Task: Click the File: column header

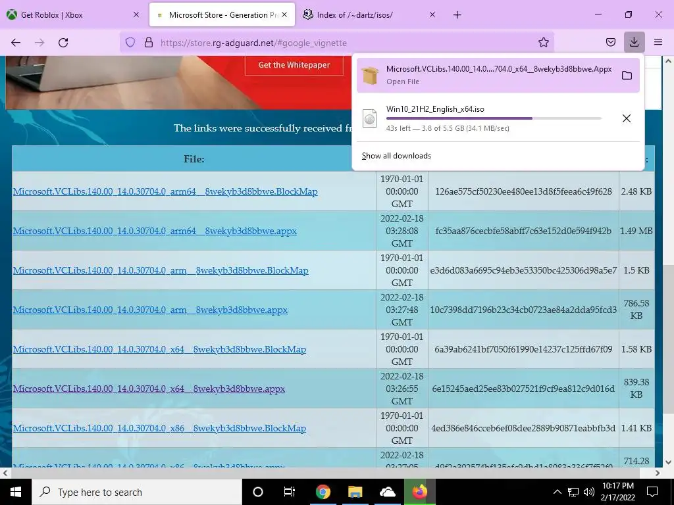Action: point(194,159)
